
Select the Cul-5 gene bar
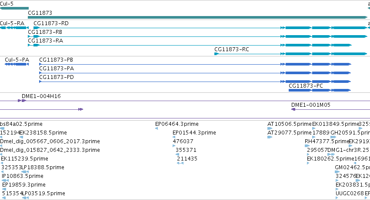[x=14, y=8]
